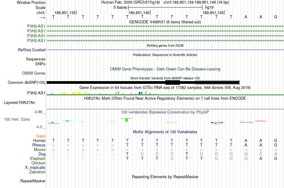
Task: Click the 4.88 PhyloP upper scale value
Action: click(x=38, y=112)
